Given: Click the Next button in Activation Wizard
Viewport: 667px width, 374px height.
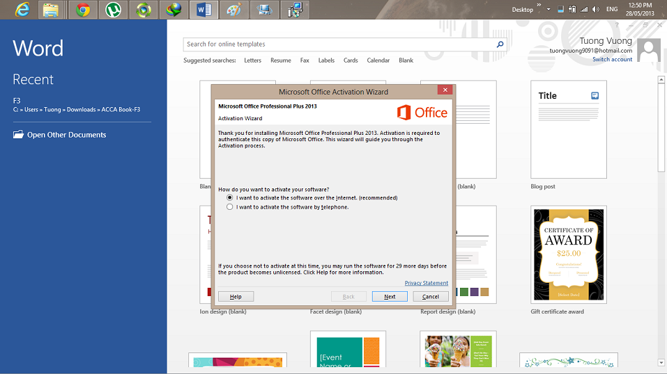Looking at the screenshot, I should pyautogui.click(x=390, y=296).
